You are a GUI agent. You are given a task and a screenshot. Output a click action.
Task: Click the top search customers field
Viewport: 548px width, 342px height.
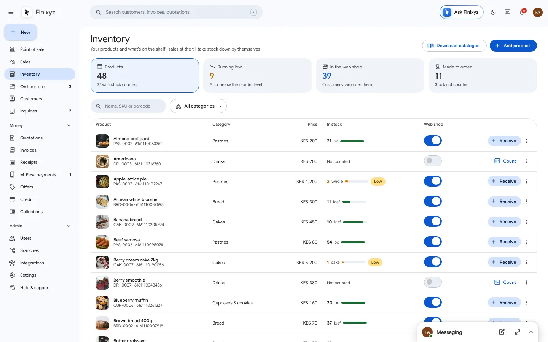[176, 12]
